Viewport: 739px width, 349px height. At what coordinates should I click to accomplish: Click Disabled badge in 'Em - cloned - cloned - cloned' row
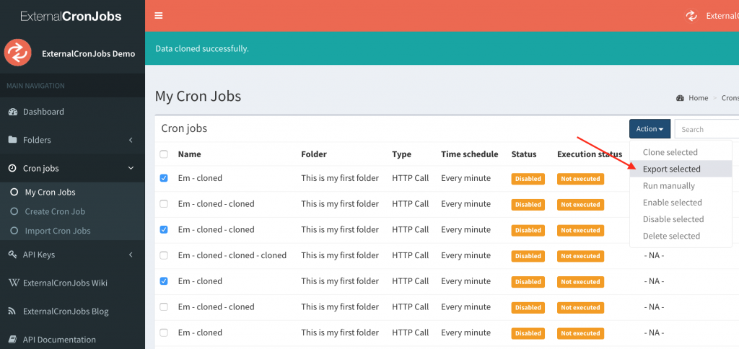click(528, 256)
